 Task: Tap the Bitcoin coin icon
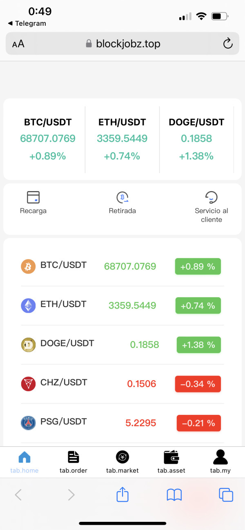pos(28,267)
